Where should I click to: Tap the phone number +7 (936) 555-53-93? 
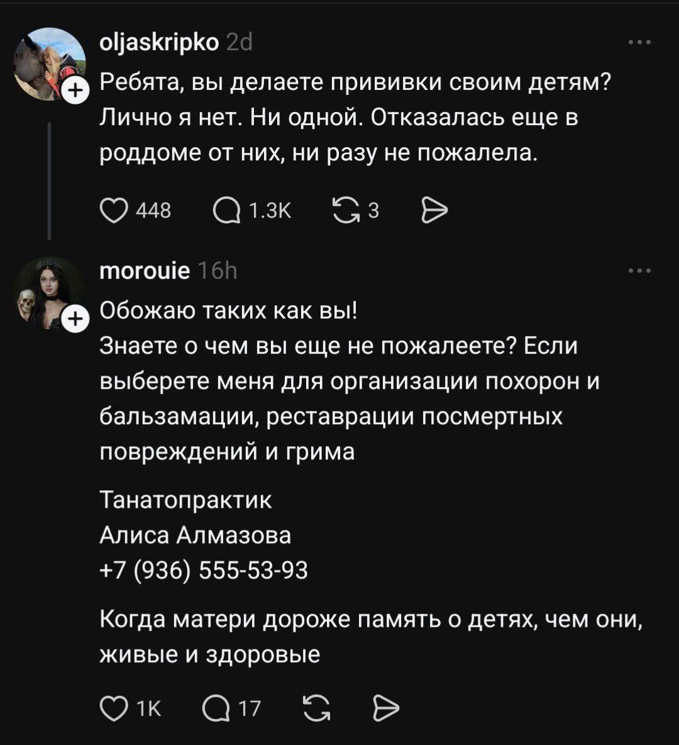(204, 570)
